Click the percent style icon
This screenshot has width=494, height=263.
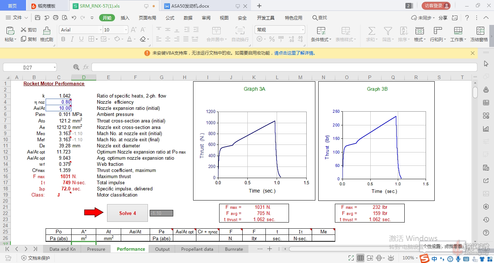point(272,39)
